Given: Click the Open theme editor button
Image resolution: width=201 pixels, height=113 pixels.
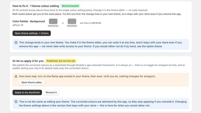Looking at the screenshot, I should coord(32,82).
